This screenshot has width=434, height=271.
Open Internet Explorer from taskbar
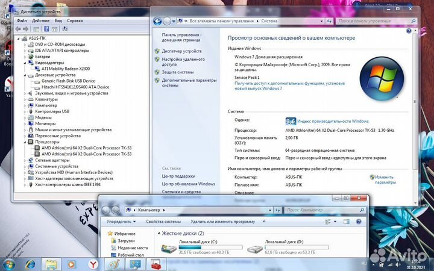tap(30, 264)
